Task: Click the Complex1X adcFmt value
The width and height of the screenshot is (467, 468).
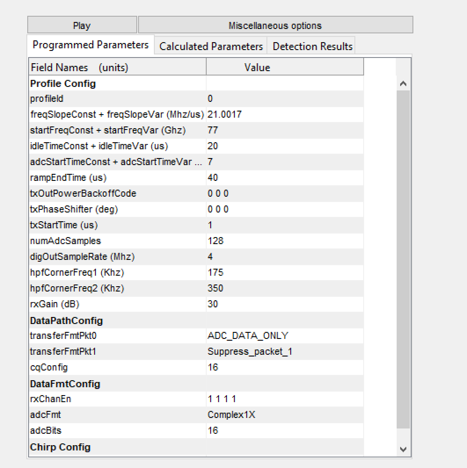Action: pyautogui.click(x=231, y=415)
